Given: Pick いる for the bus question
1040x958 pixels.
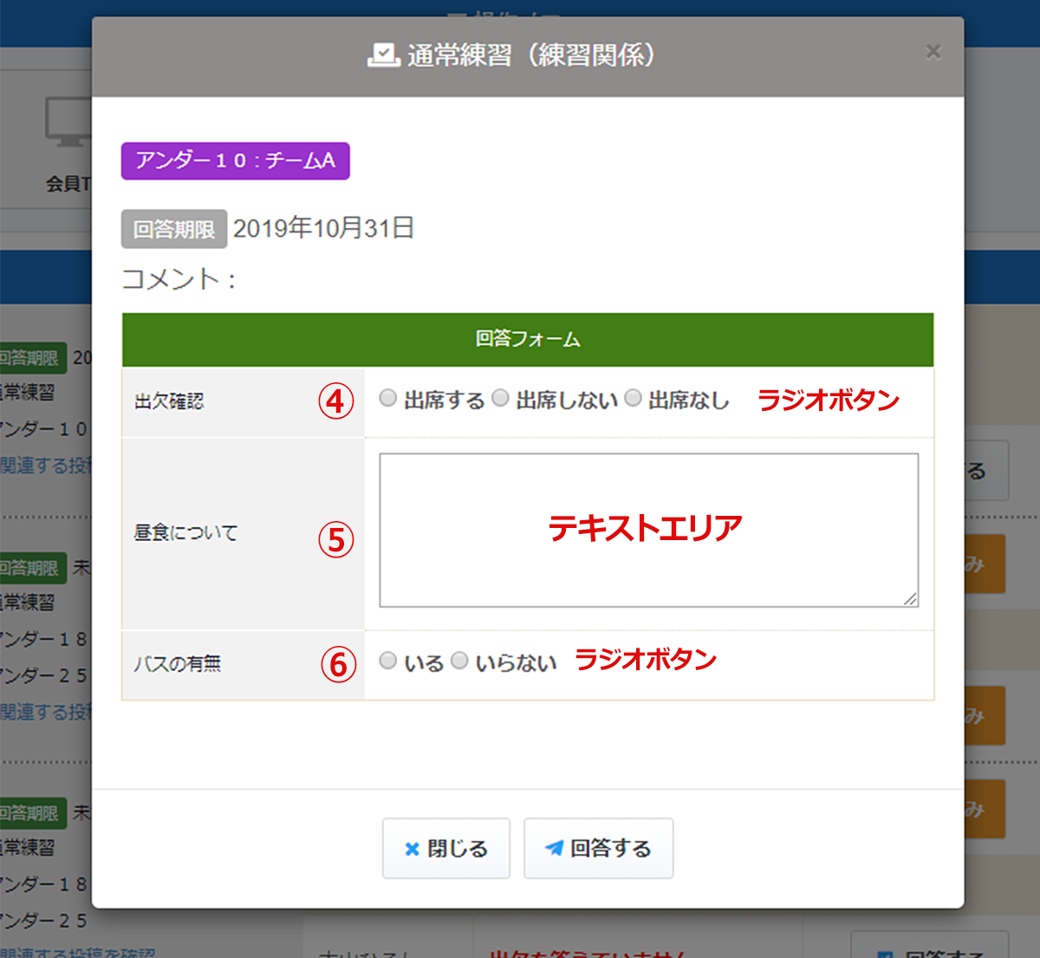Looking at the screenshot, I should [388, 661].
